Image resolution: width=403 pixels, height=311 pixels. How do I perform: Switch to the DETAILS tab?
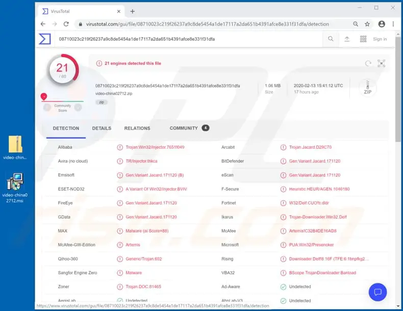[102, 128]
